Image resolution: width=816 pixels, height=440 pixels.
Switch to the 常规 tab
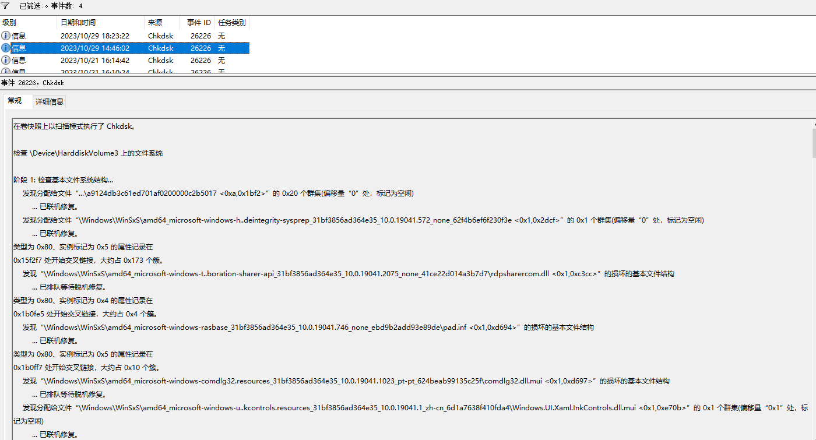coord(15,101)
